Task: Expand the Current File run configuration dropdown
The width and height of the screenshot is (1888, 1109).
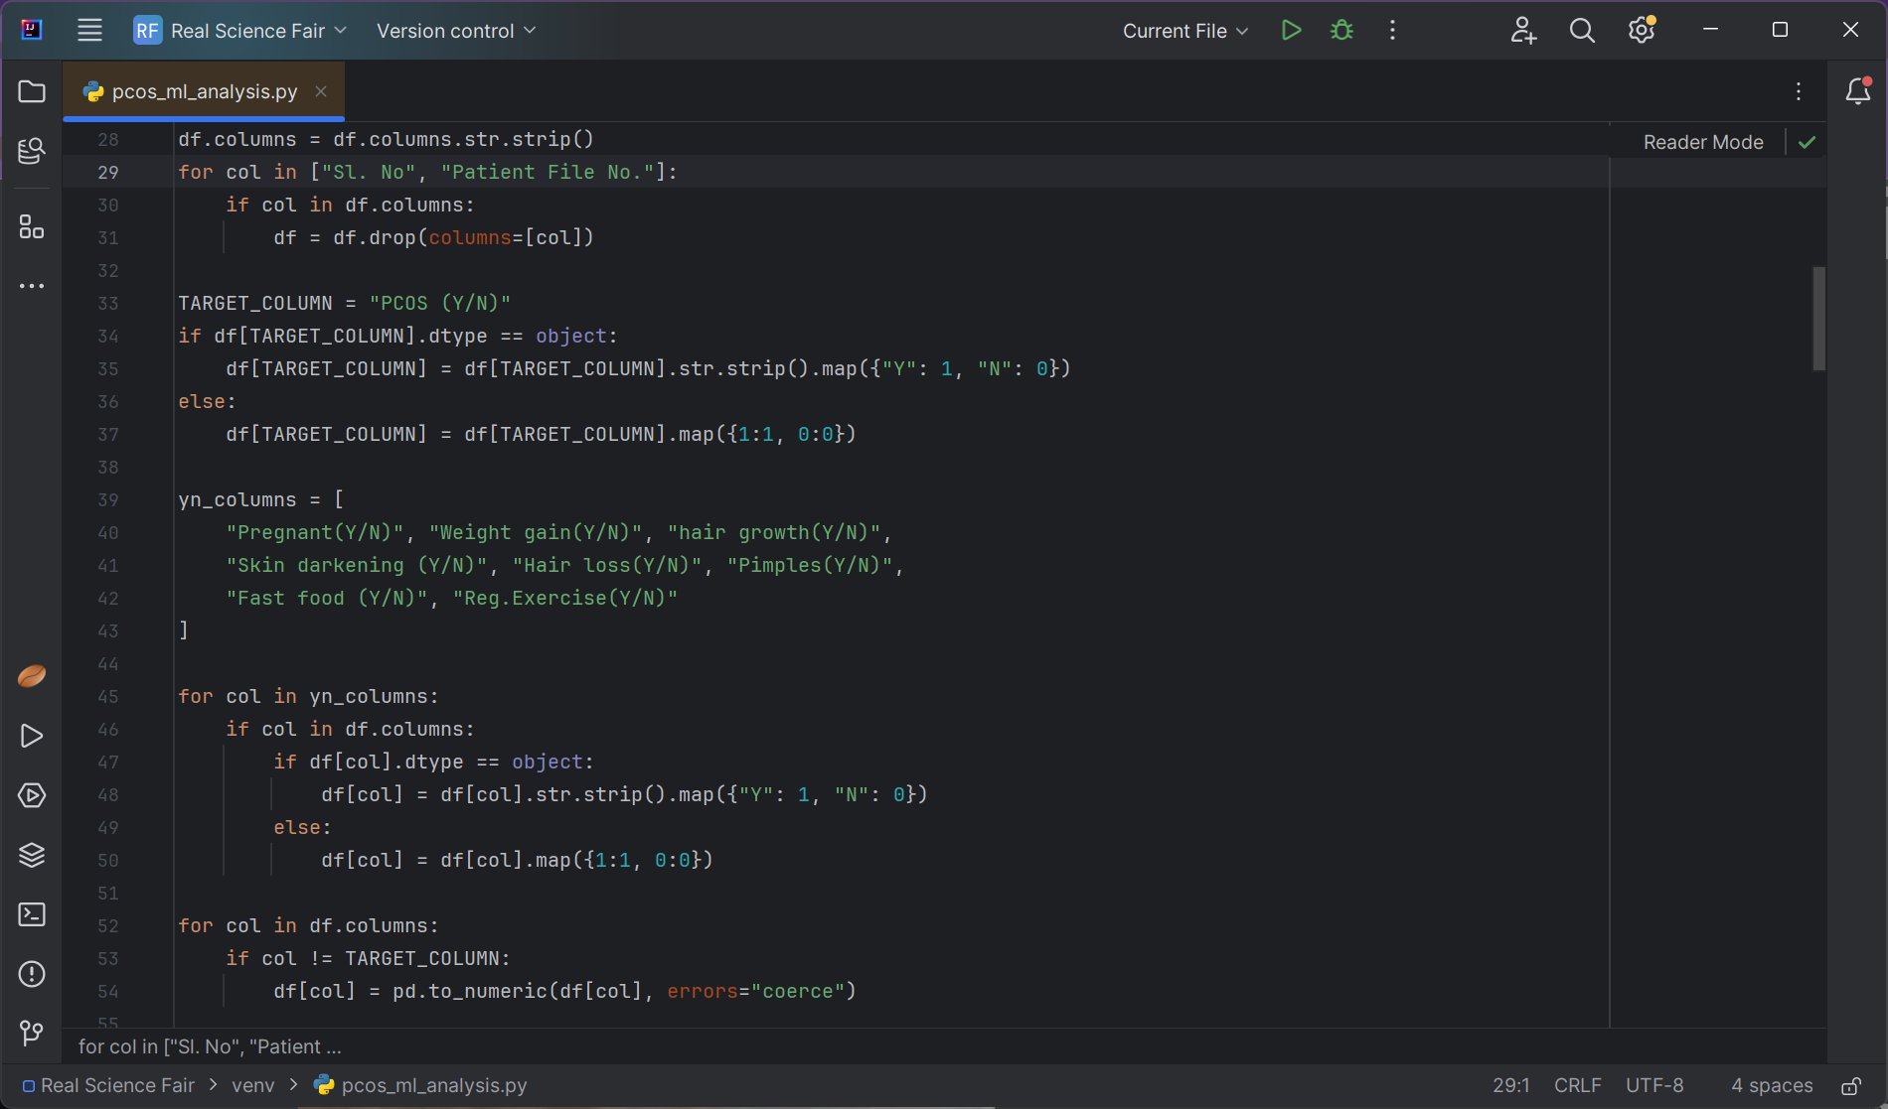Action: (1184, 31)
